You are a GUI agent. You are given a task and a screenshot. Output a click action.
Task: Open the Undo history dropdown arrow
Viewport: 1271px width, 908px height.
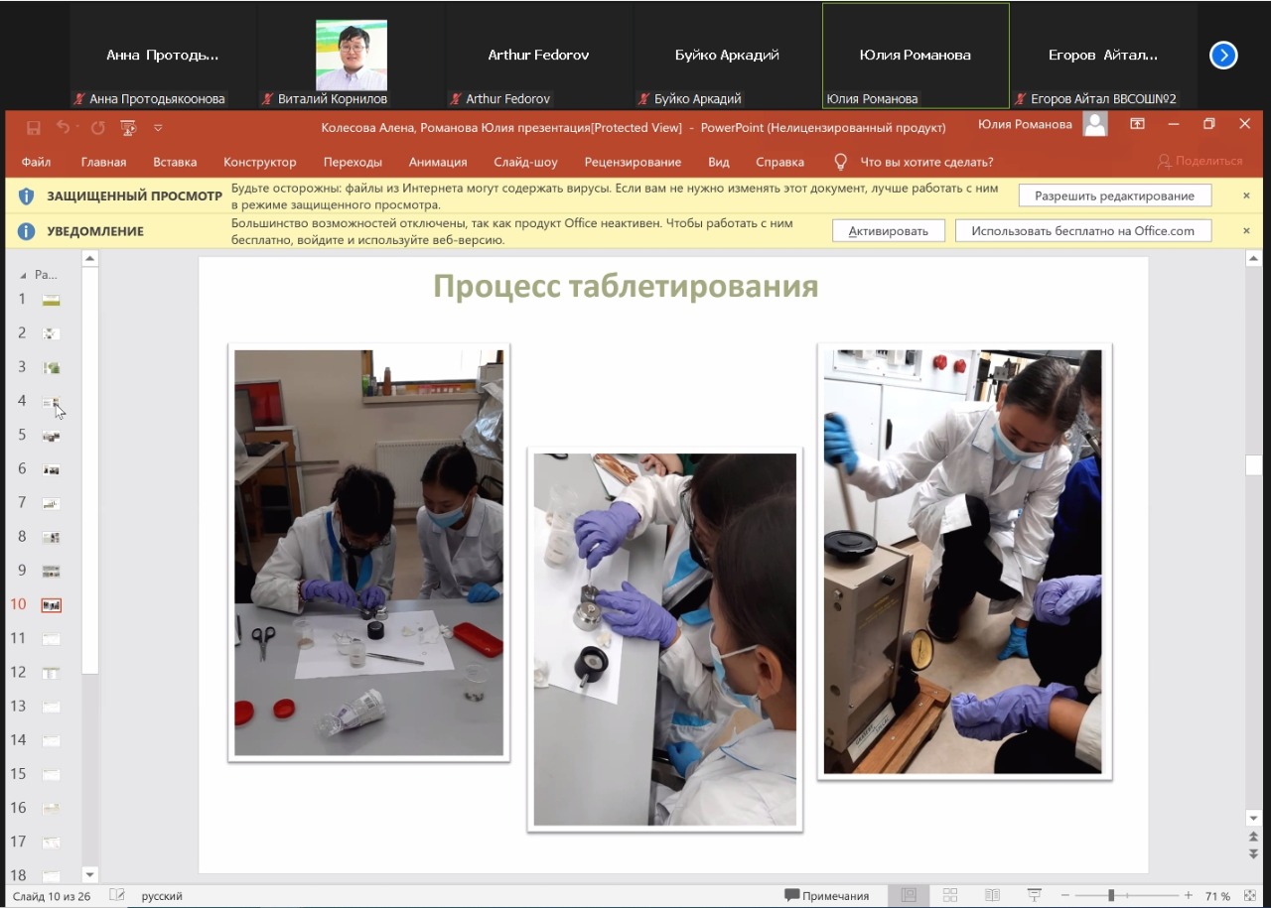point(78,127)
